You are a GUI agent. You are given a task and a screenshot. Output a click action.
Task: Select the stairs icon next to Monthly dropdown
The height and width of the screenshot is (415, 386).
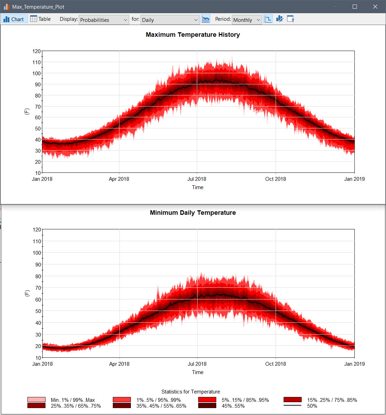[268, 19]
